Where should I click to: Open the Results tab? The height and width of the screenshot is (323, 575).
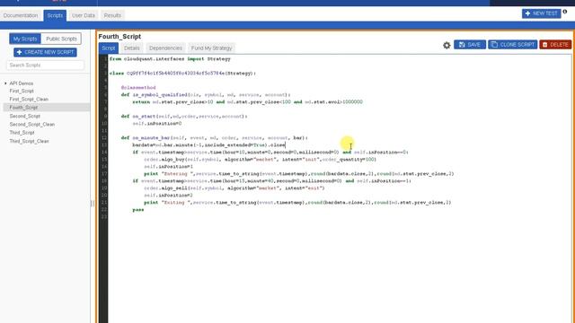click(x=112, y=15)
